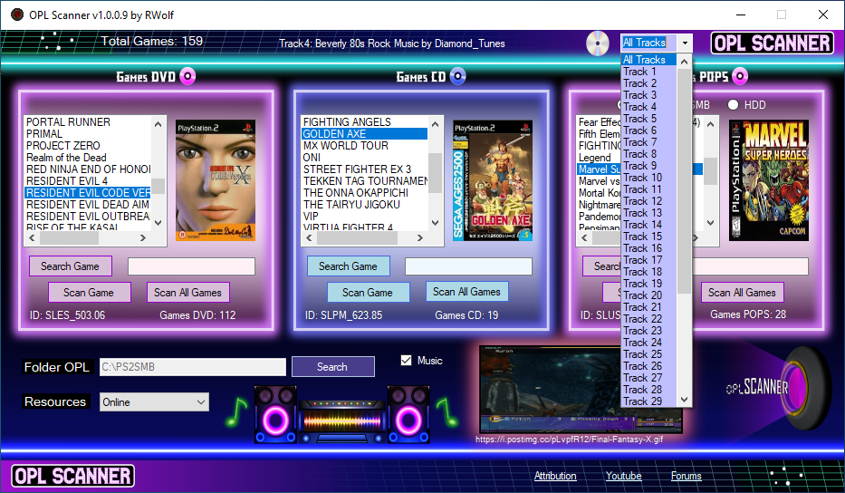Image resolution: width=845 pixels, height=493 pixels.
Task: Click down arrow of DVD list scrollbar
Action: point(158,222)
